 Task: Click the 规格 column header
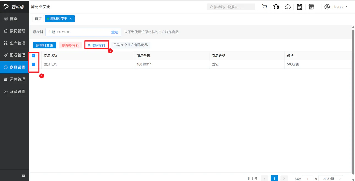pos(318,56)
